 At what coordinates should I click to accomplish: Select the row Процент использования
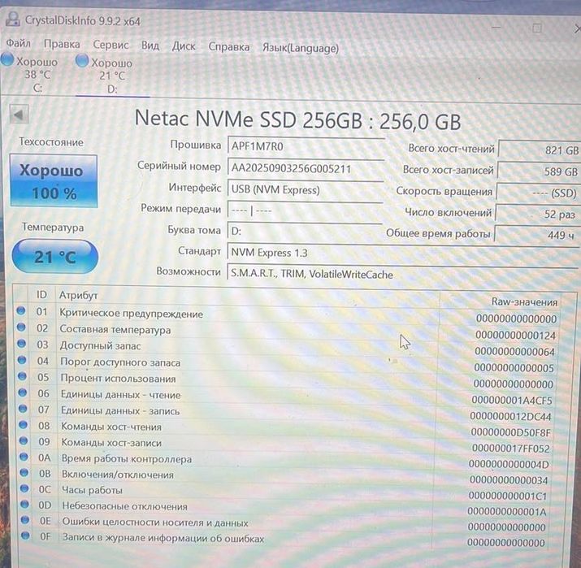(x=287, y=379)
